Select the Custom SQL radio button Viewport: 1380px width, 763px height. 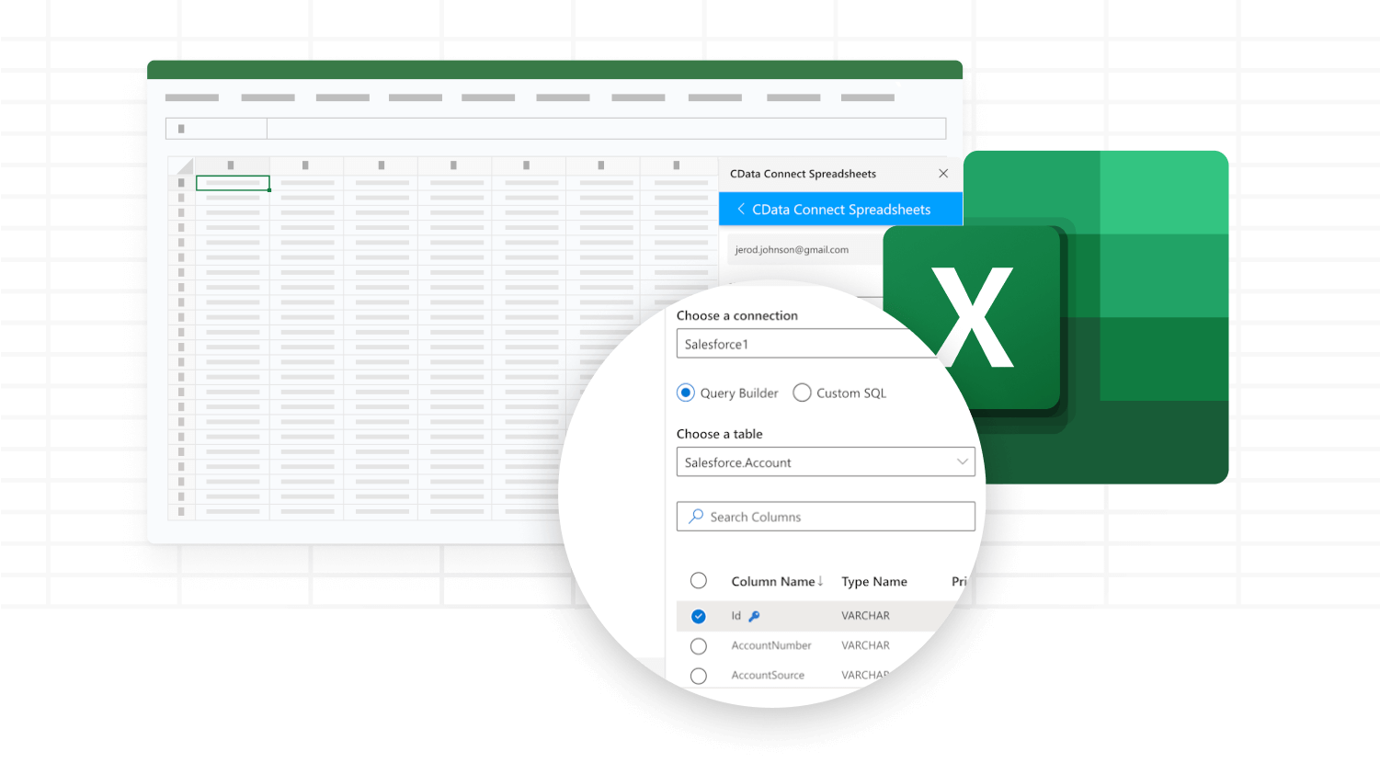click(802, 393)
